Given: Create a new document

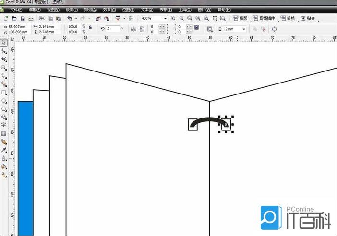Looking at the screenshot, I should point(6,19).
